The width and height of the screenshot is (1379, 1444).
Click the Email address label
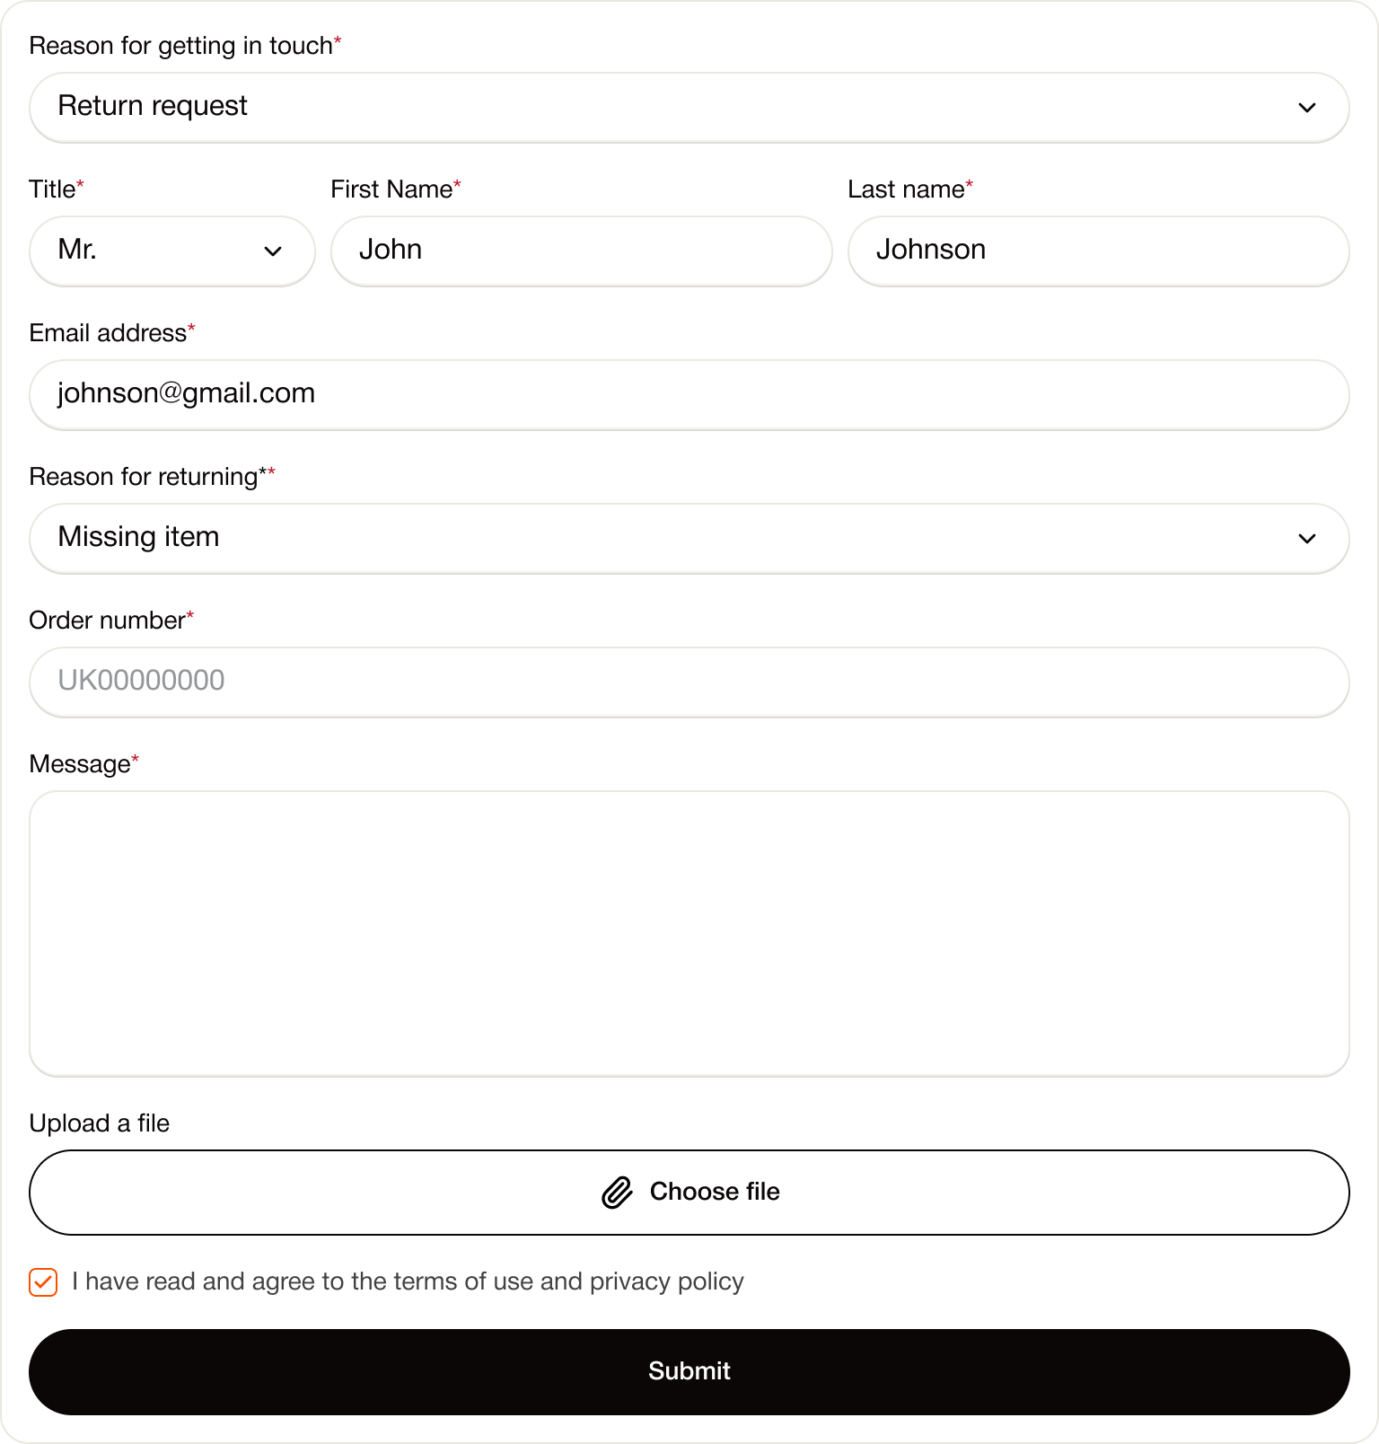(108, 333)
